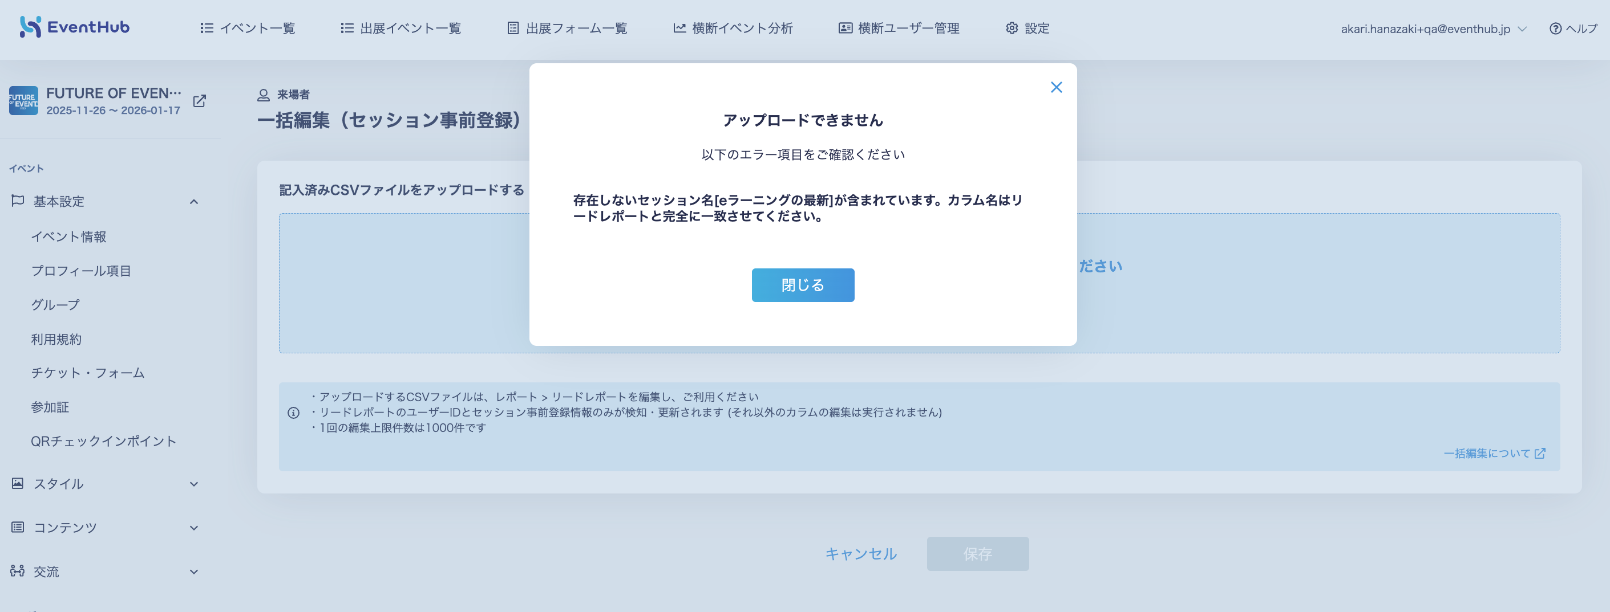Click the イベント一覧 list icon
Screen dimensions: 1610x612
coord(207,28)
